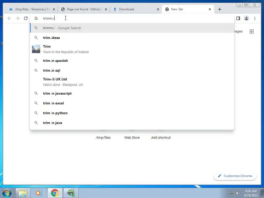Image resolution: width=264 pixels, height=198 pixels.
Task: Open the Web Store shortcut
Action: coord(132,138)
